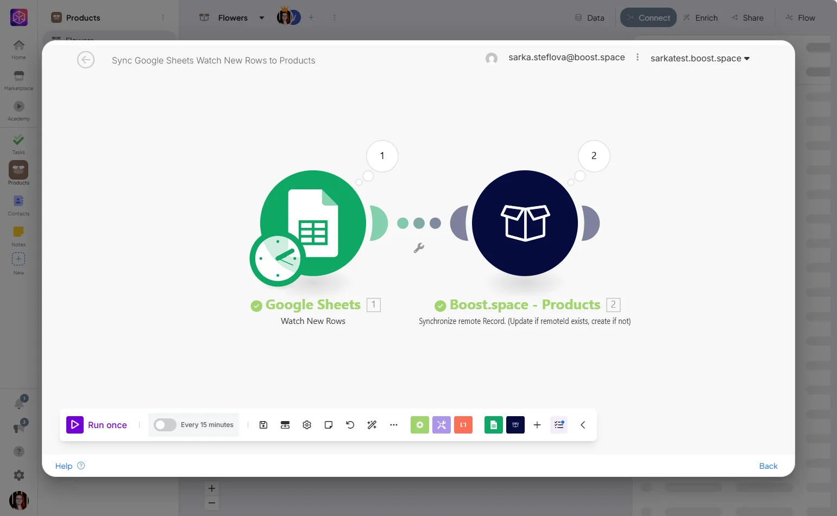Go back using the circled arrow
This screenshot has width=837, height=516.
click(x=86, y=60)
